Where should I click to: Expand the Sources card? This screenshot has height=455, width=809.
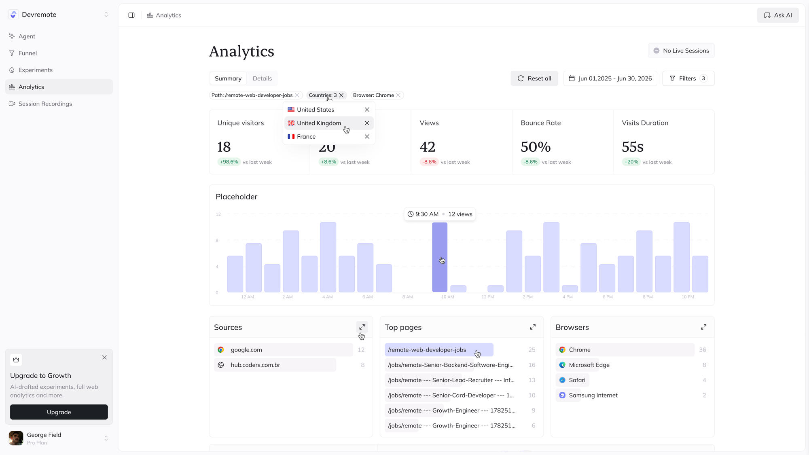(x=362, y=327)
